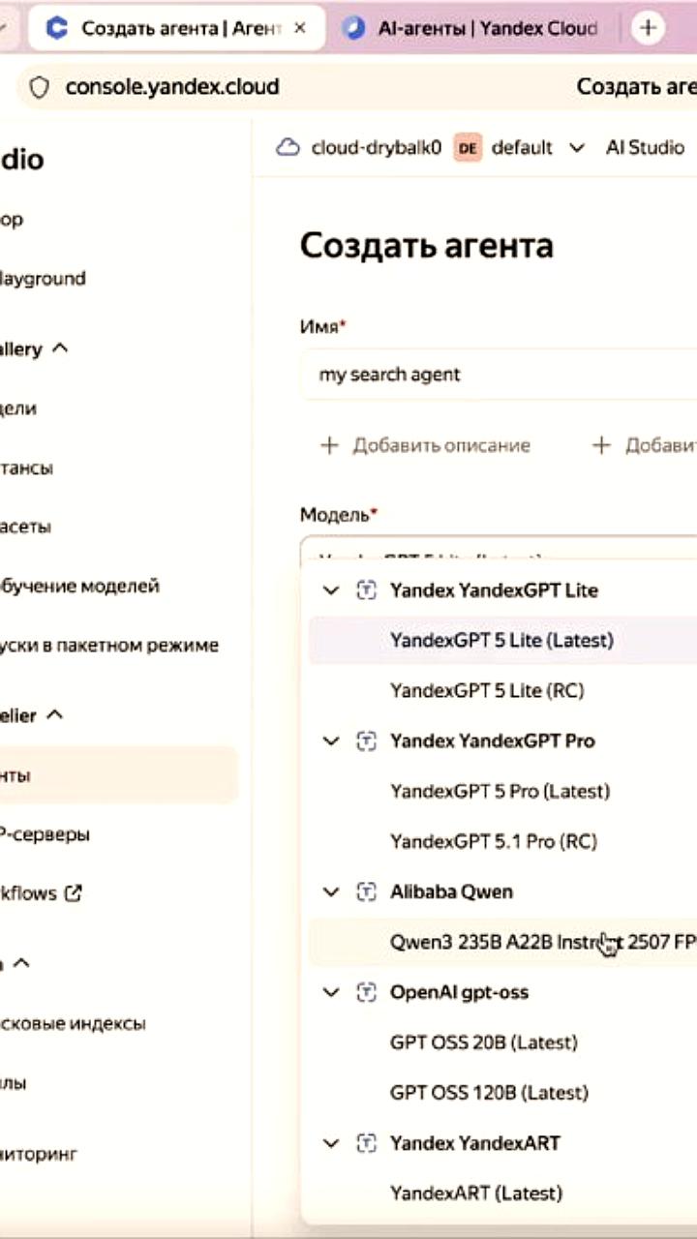Image resolution: width=697 pixels, height=1239 pixels.
Task: Open a new browser tab with the plus icon
Action: [648, 27]
